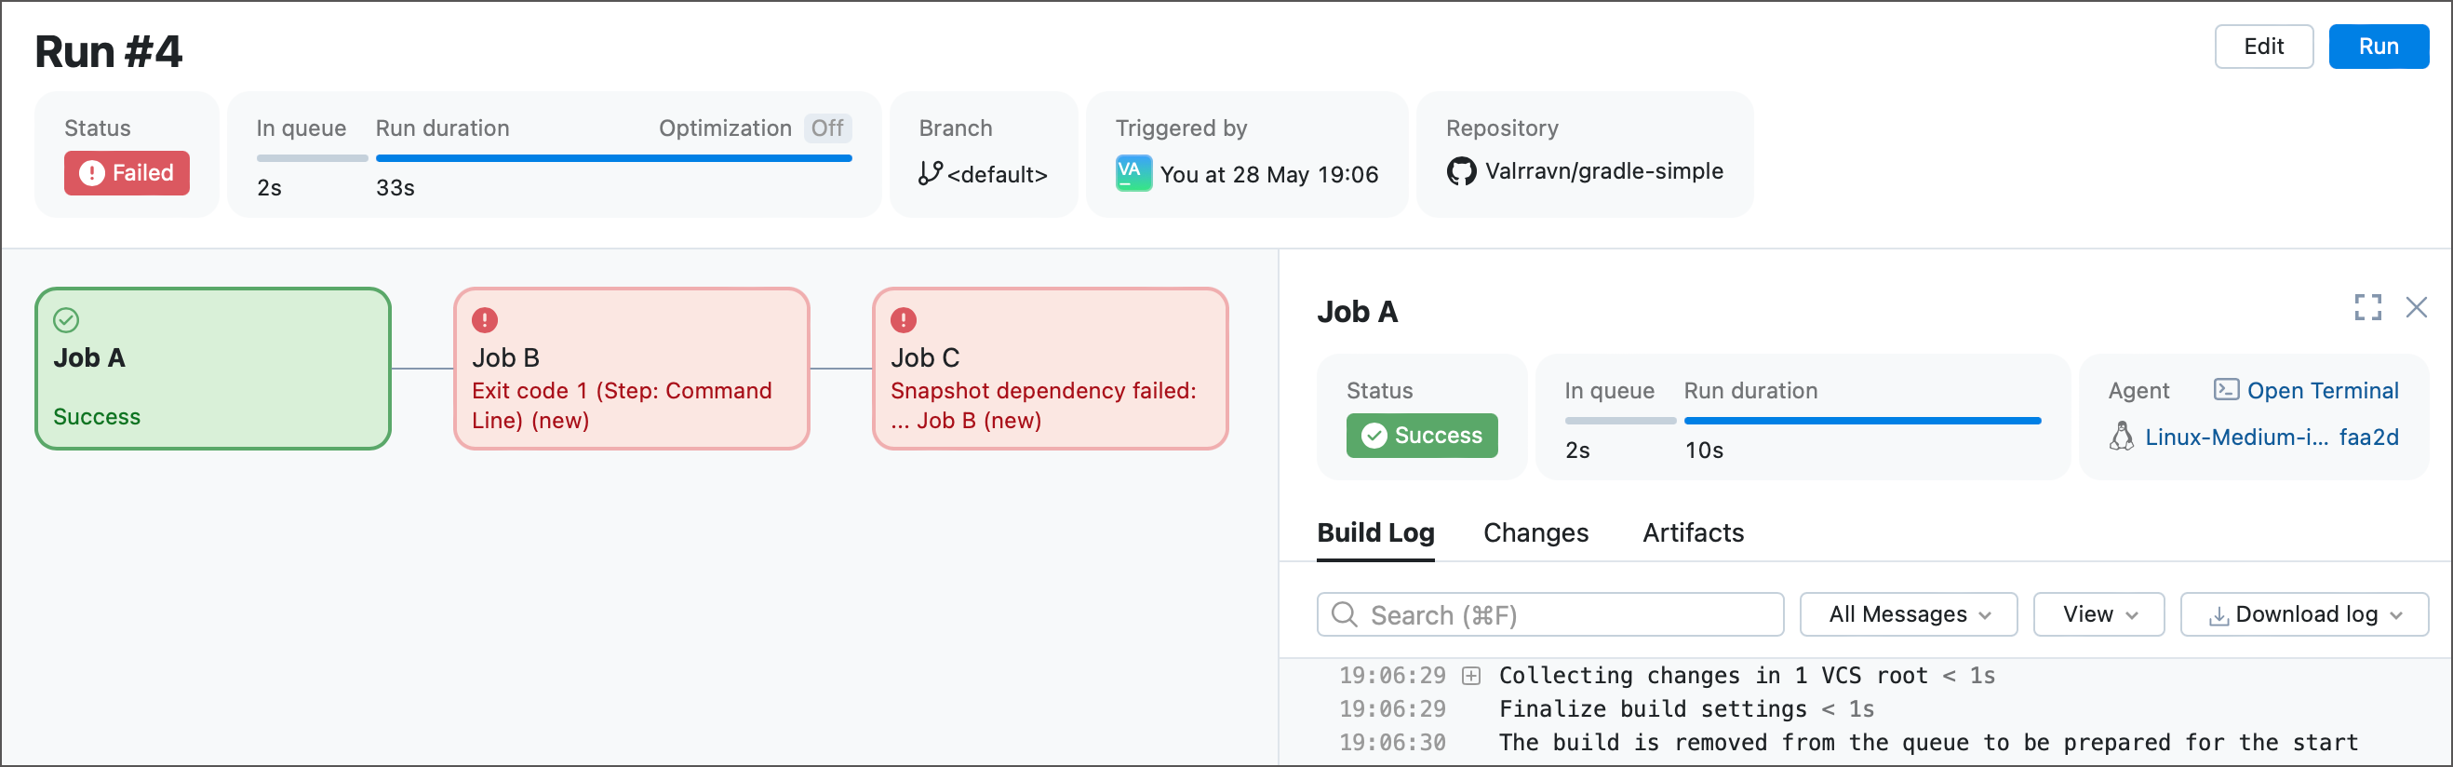Switch to the Artifacts tab
The width and height of the screenshot is (2453, 767).
[1692, 532]
